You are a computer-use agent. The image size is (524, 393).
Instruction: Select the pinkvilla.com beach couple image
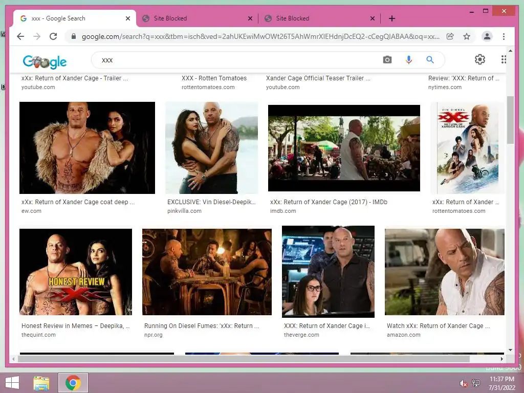[211, 148]
